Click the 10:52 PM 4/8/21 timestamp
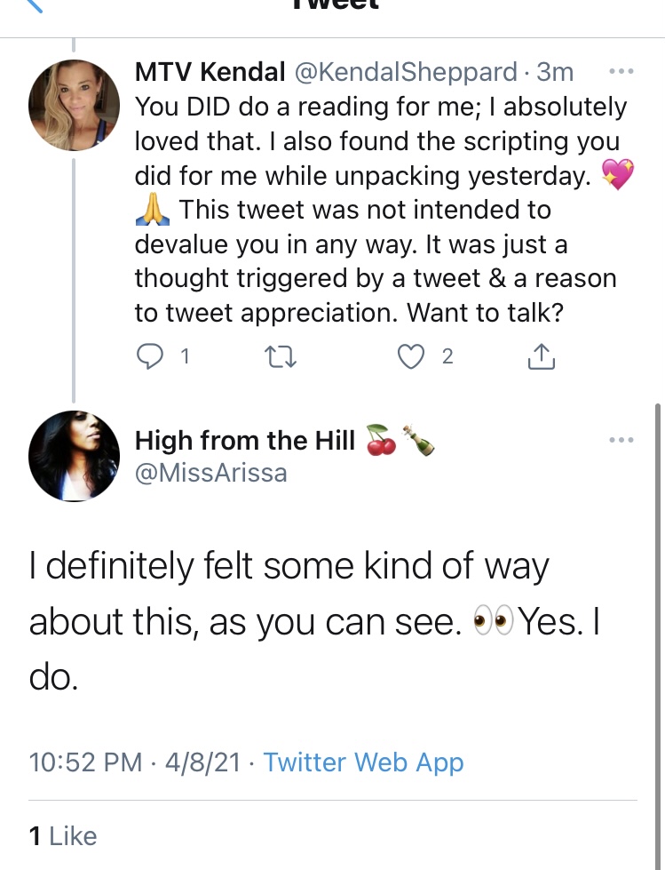Viewport: 665px width, 870px height. (x=135, y=762)
